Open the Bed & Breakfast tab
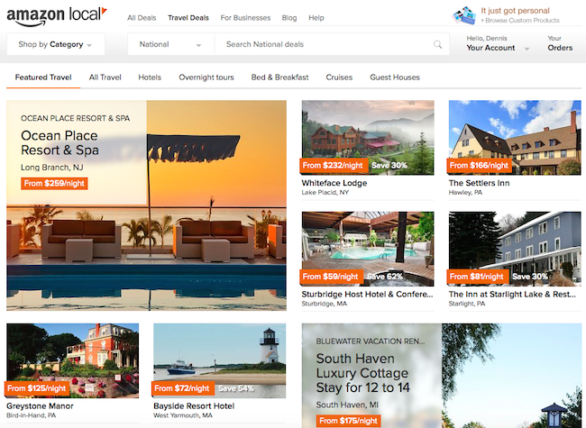Screen dimensions: 586x428 pos(279,77)
